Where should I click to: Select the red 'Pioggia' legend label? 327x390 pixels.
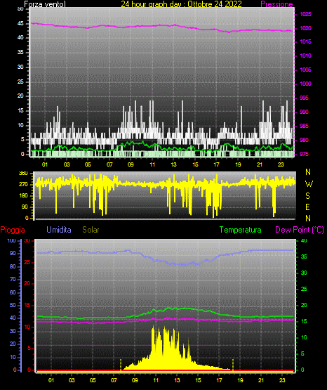[x=13, y=230]
